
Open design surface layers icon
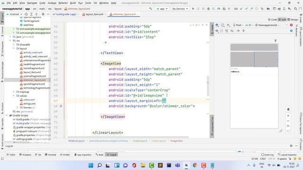click(x=217, y=25)
